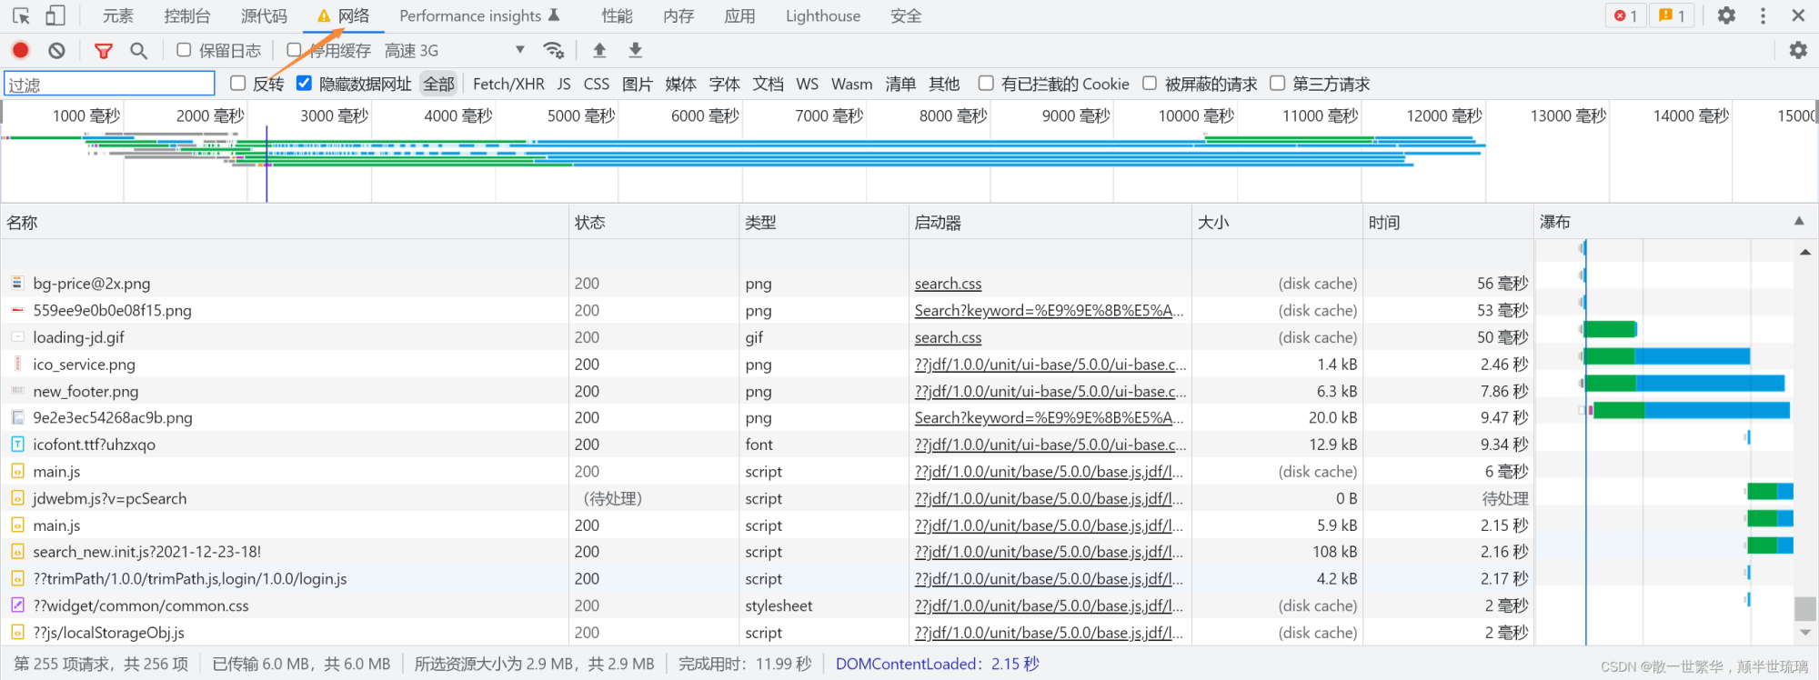Image resolution: width=1819 pixels, height=680 pixels.
Task: Click stylesheet icon of ??widget/common/common.css row
Action: 17,605
